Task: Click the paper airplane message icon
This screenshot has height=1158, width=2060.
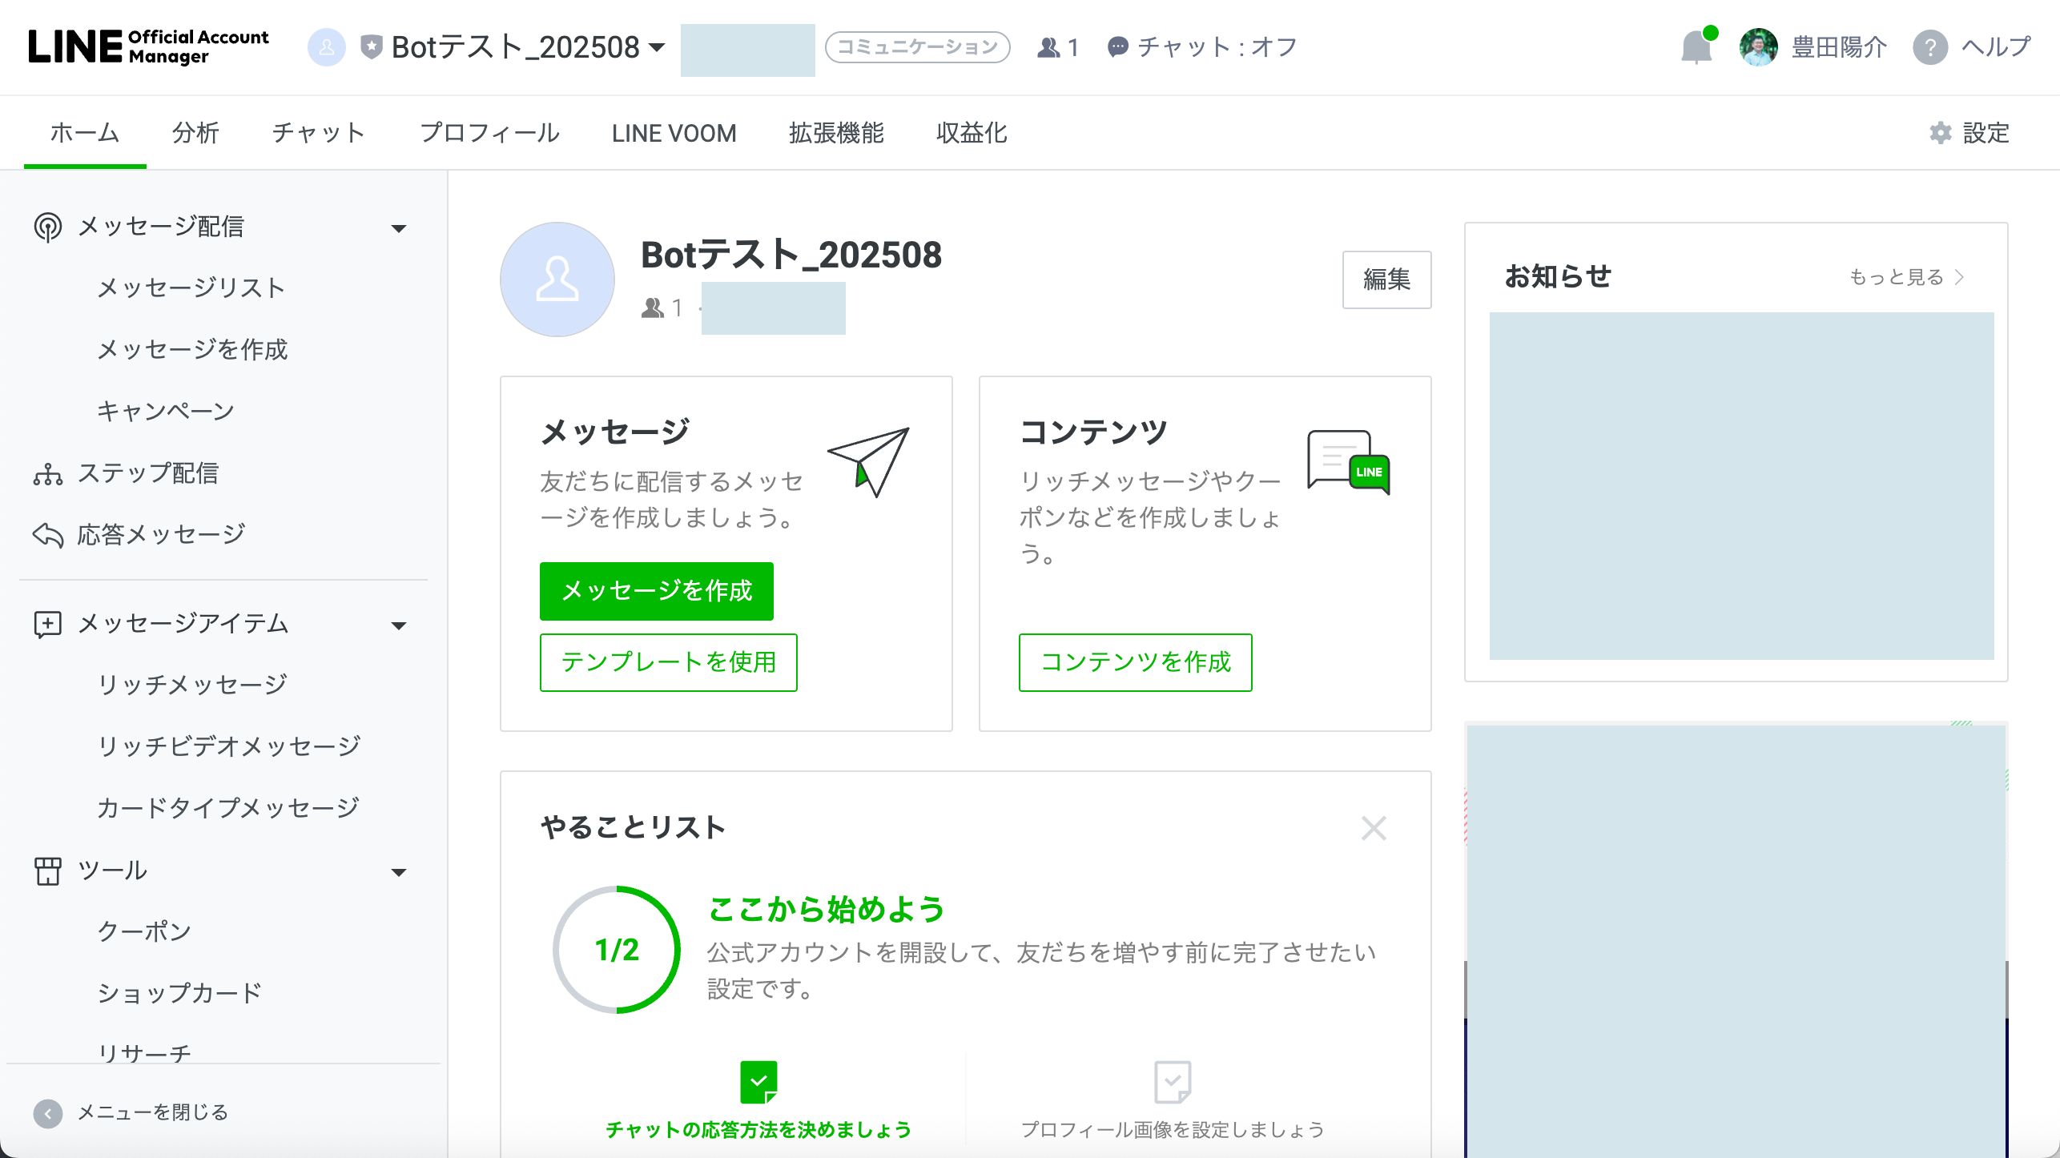Action: pos(870,461)
